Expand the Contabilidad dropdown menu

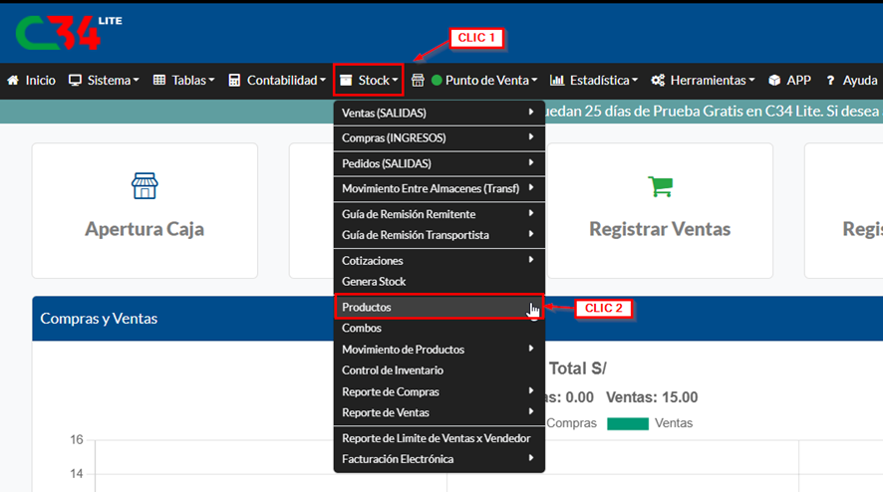tap(277, 80)
